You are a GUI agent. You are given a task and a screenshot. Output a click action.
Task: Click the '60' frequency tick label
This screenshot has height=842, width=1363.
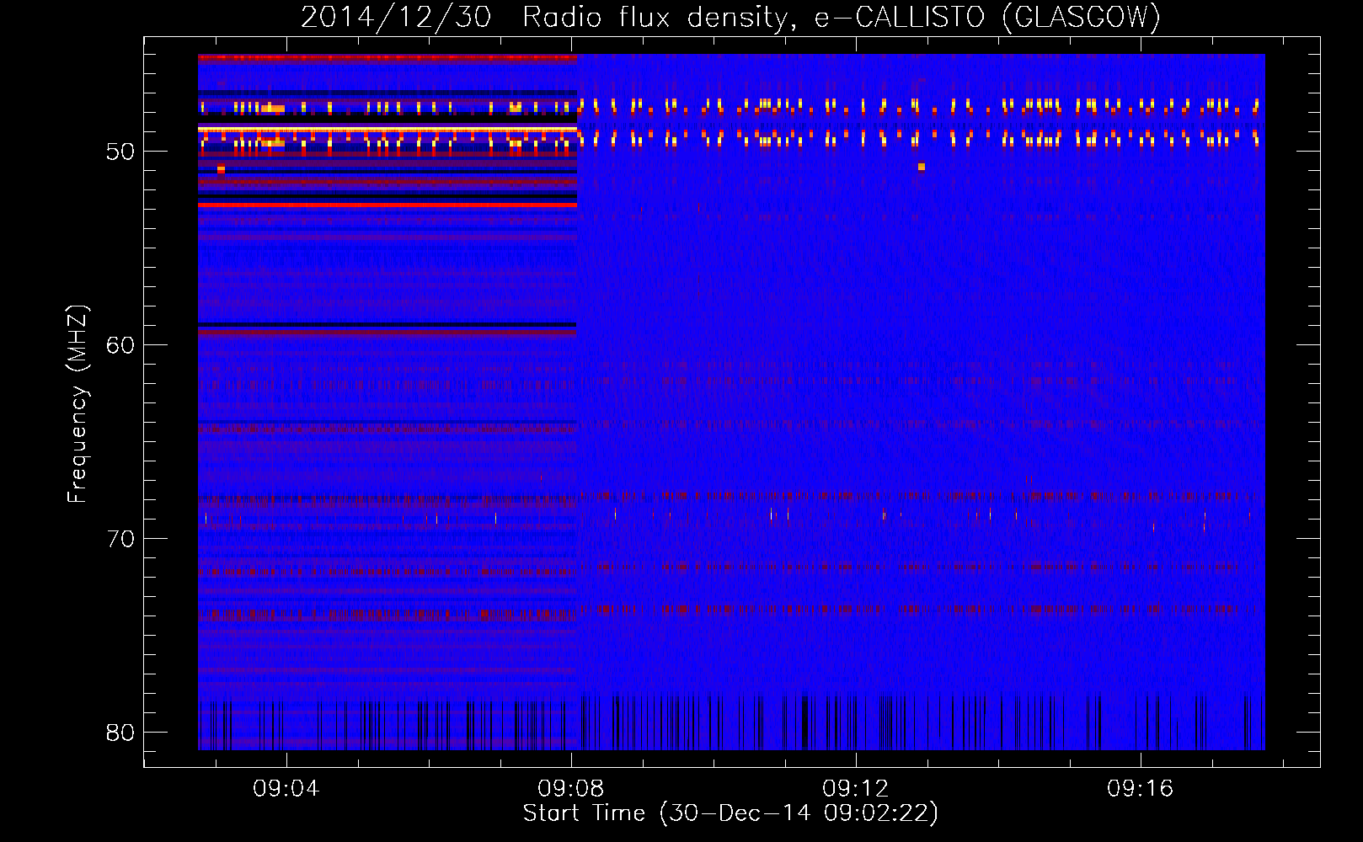[120, 345]
